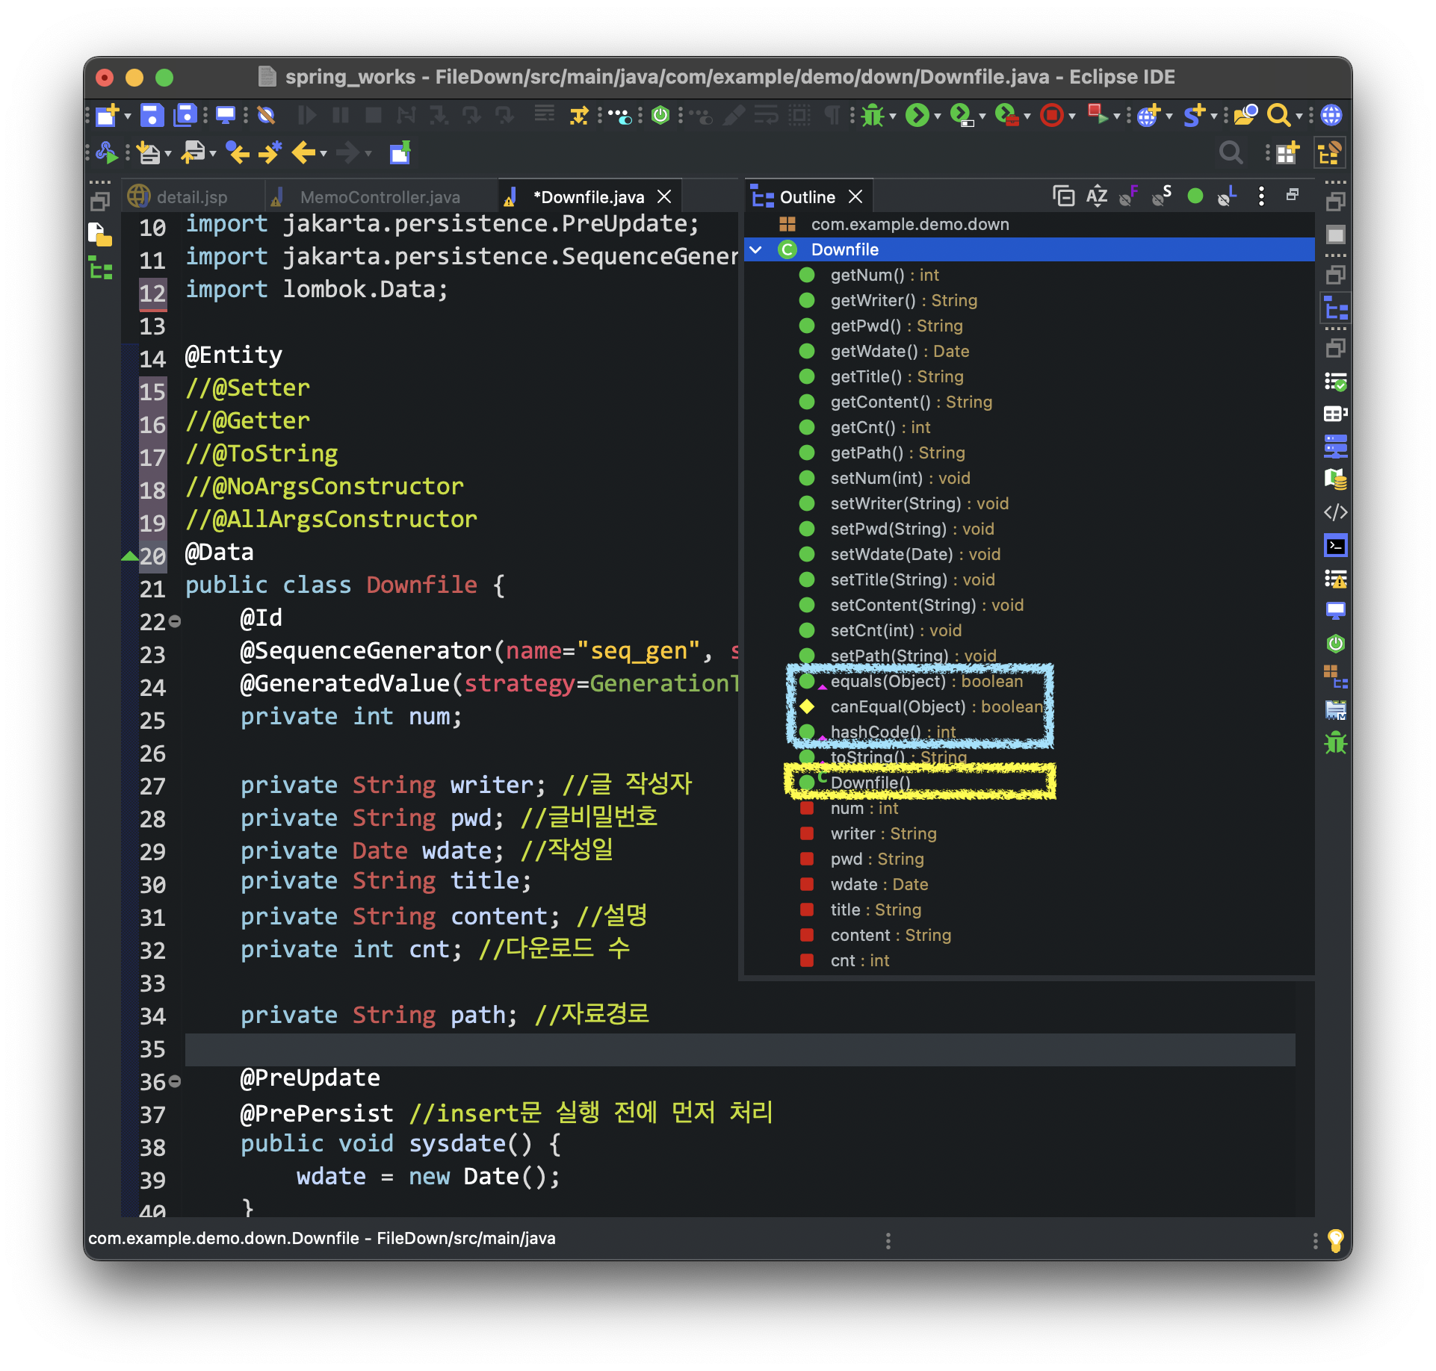1436x1371 pixels.
Task: Click the green Run button in toolbar
Action: pos(917,115)
